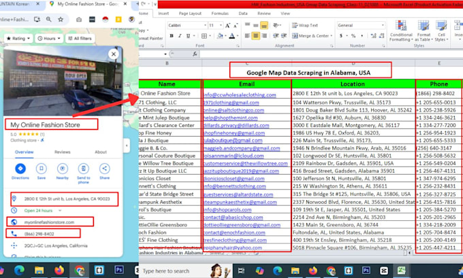Click the Font Color red A swatch
463x278 pixels.
point(232,35)
